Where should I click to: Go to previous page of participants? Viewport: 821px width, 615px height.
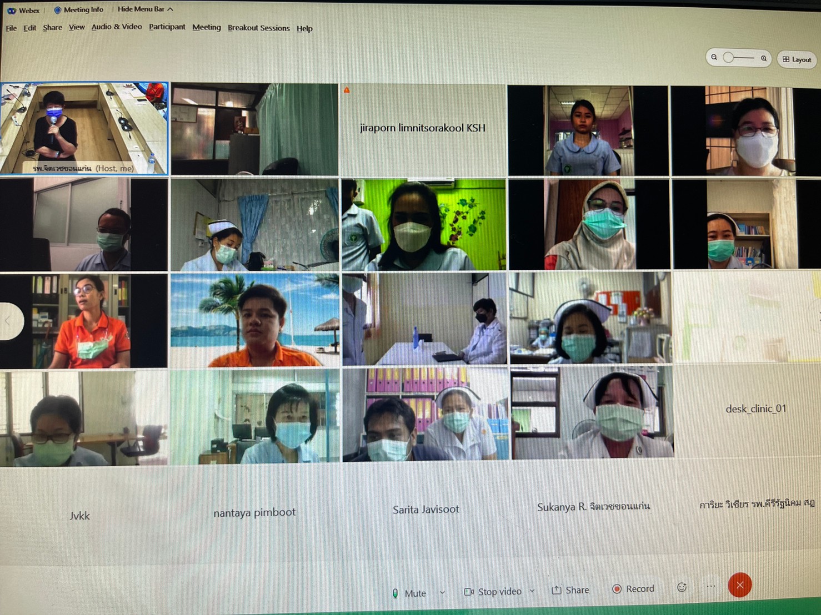click(x=9, y=320)
